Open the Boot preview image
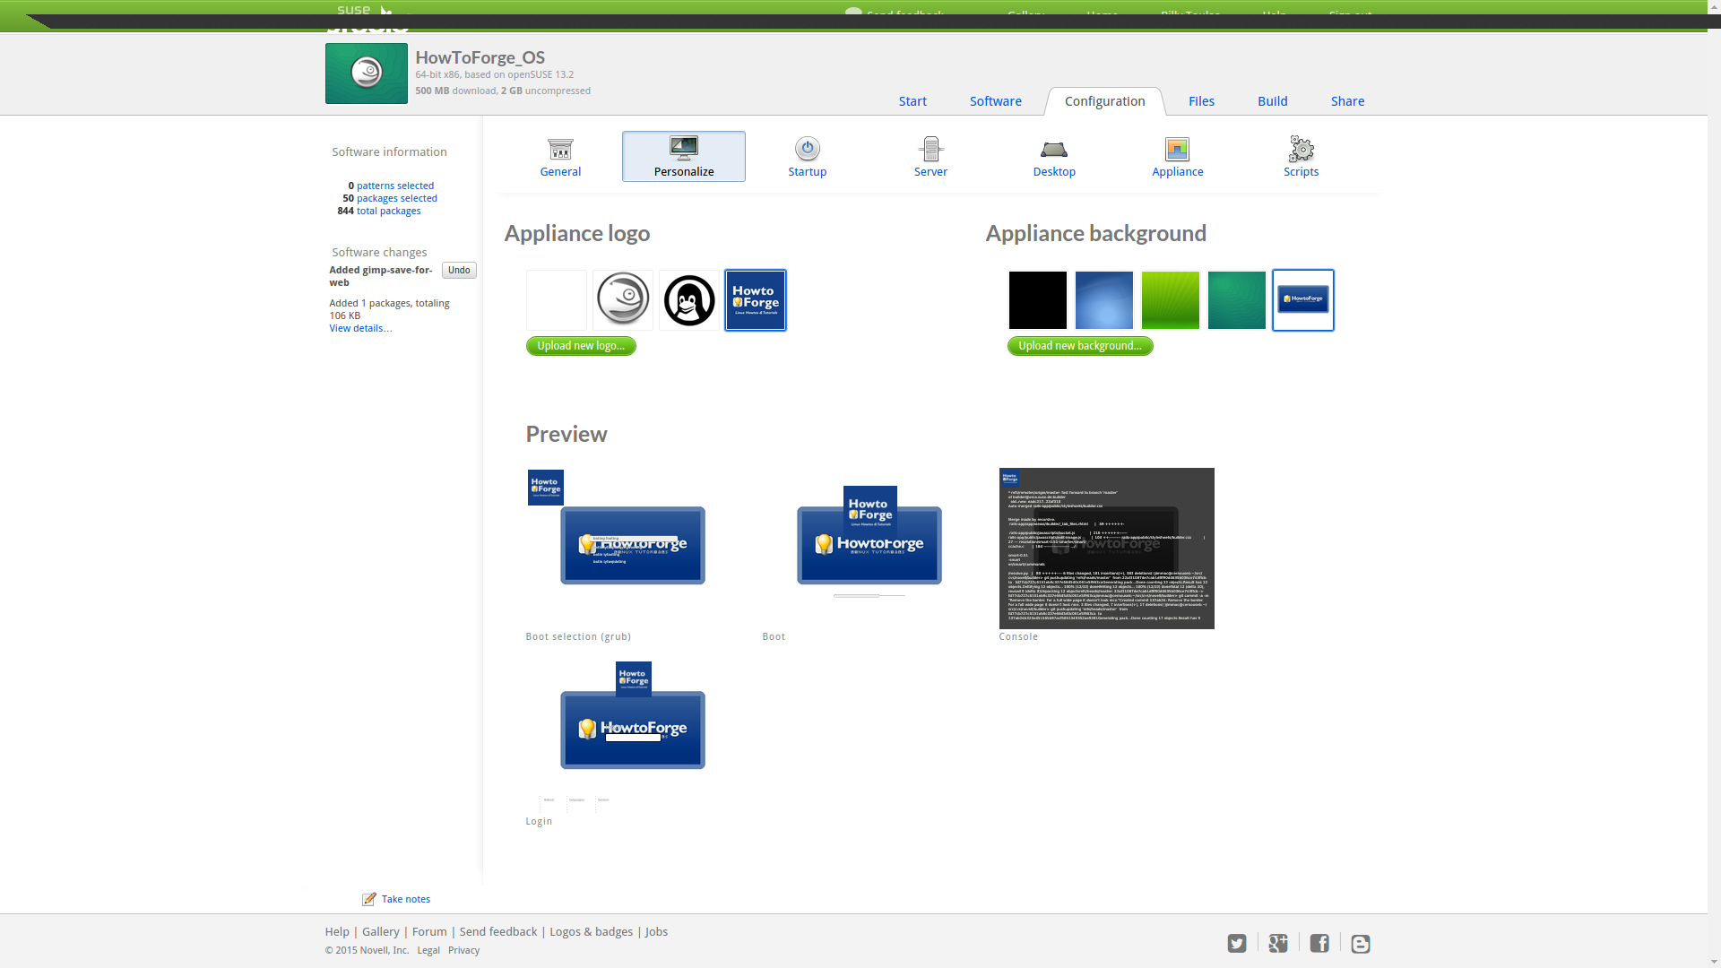This screenshot has height=968, width=1721. click(x=869, y=549)
